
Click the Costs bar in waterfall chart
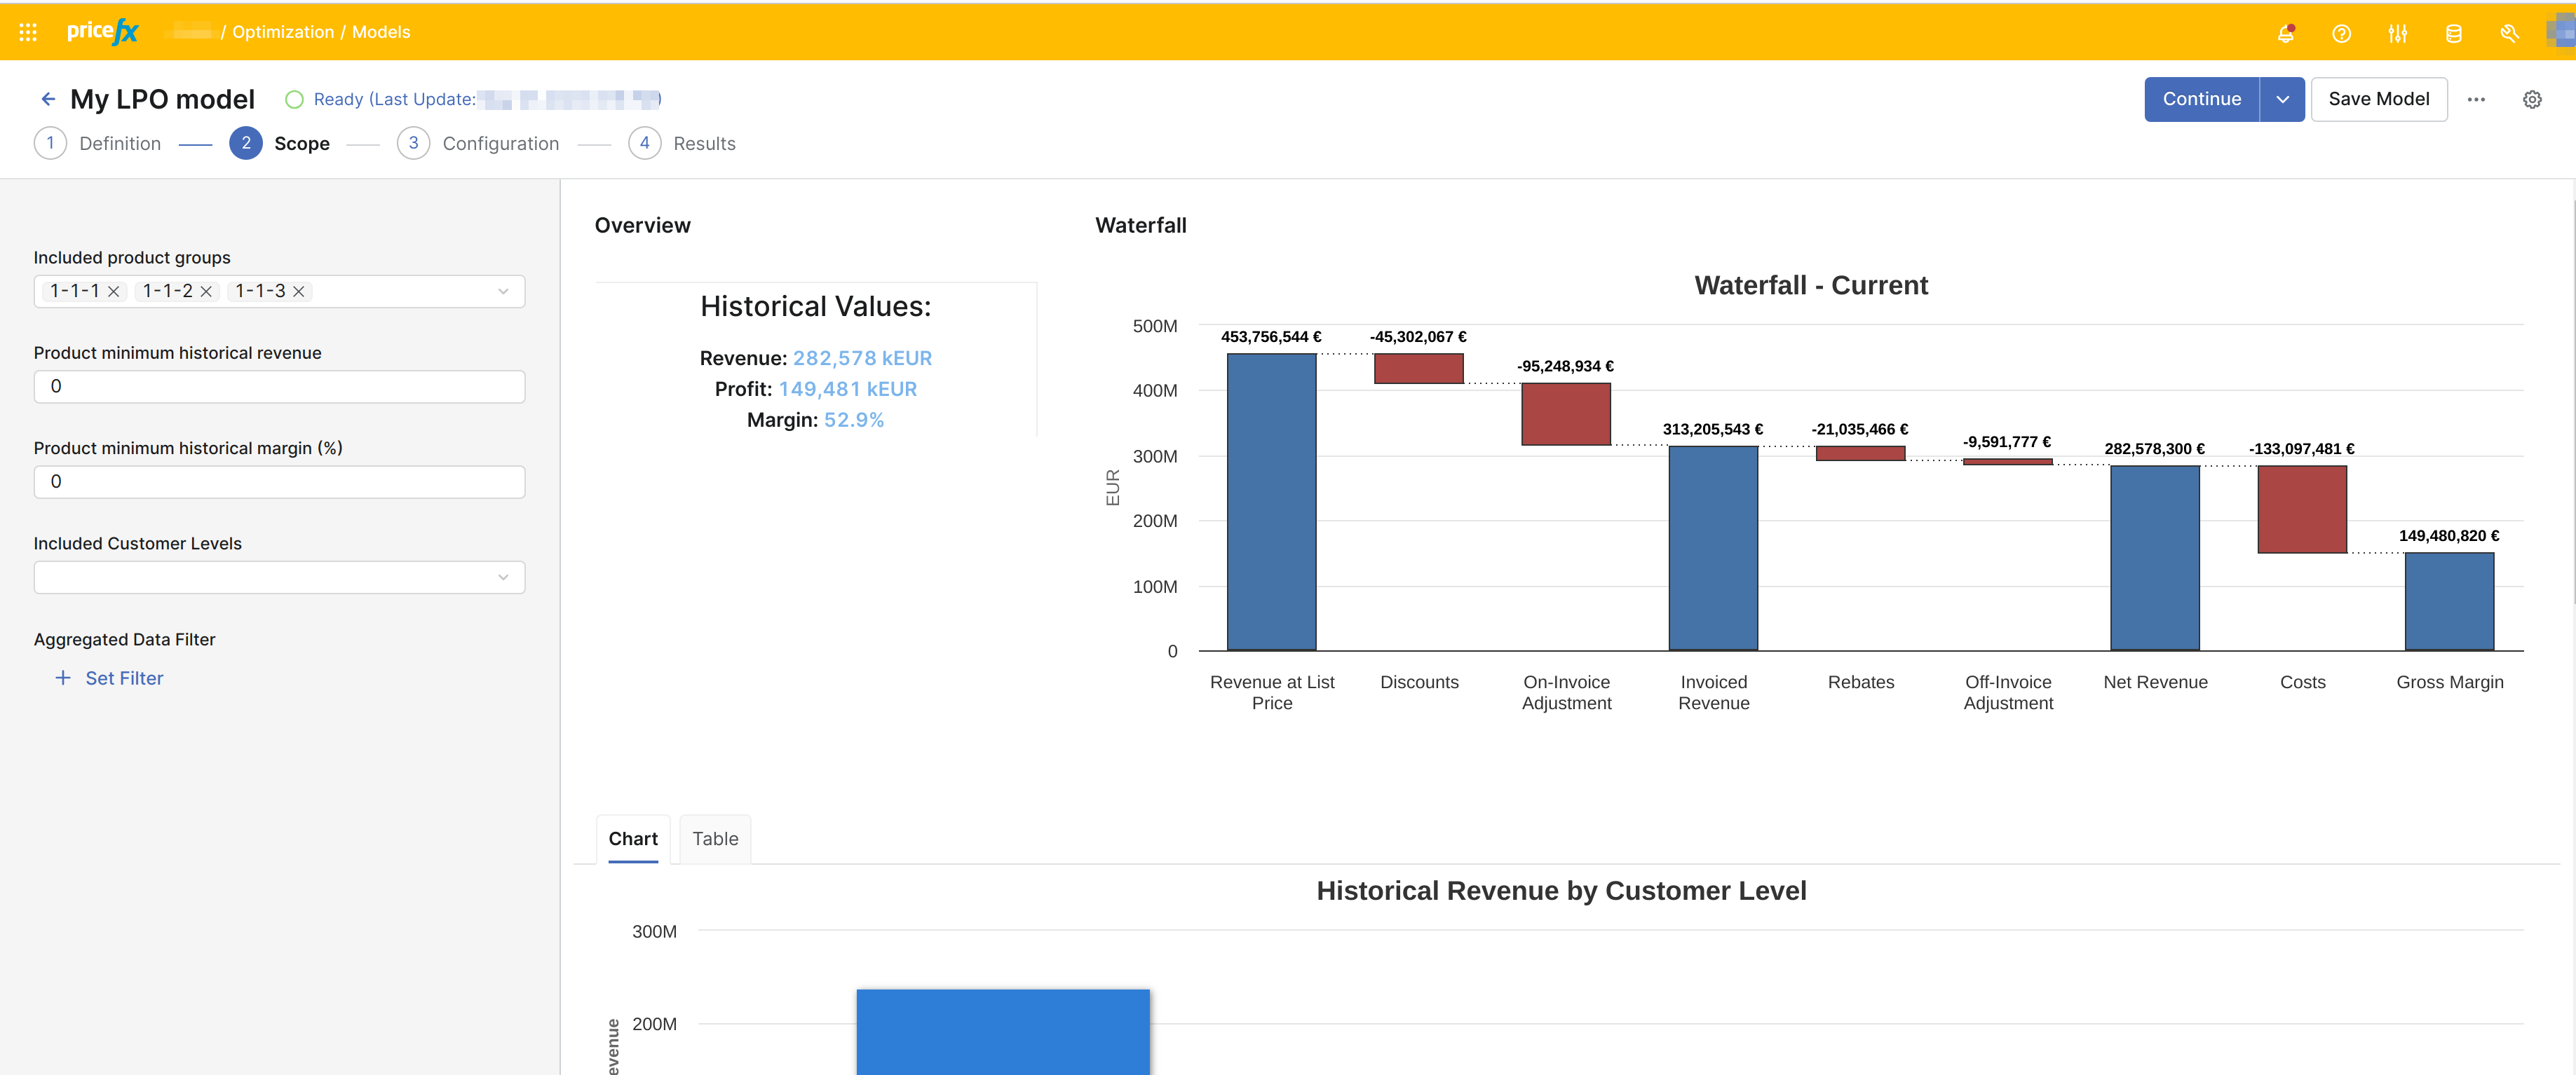(x=2301, y=509)
